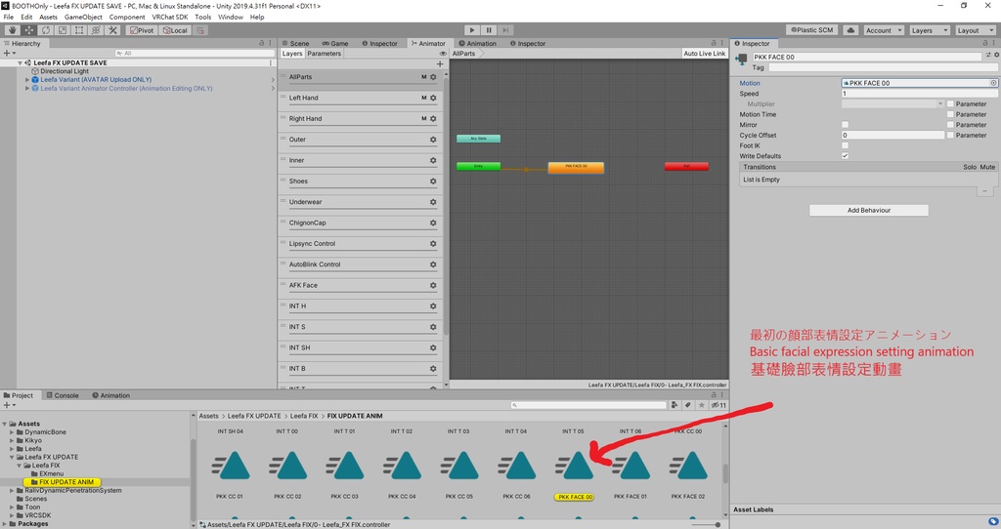The image size is (1001, 529).
Task: Expand DynamicBone folder in Assets tree
Action: [12, 432]
